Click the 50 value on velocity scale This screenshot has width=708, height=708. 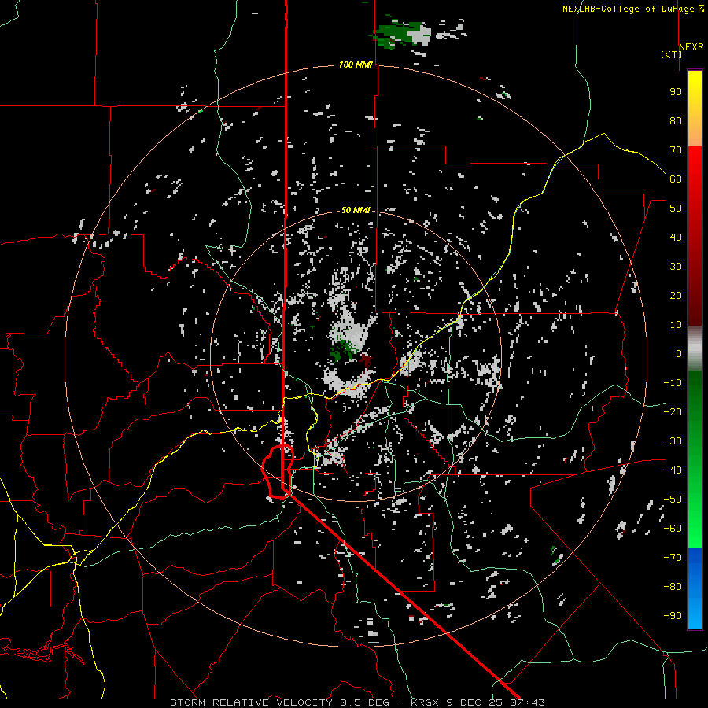pyautogui.click(x=676, y=208)
